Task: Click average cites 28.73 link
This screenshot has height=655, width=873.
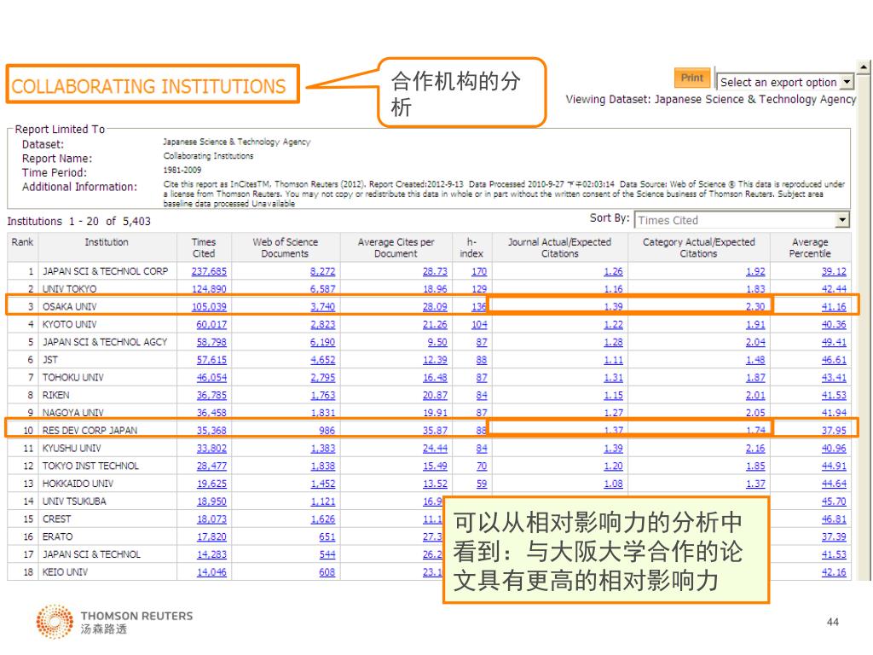Action: [x=435, y=271]
